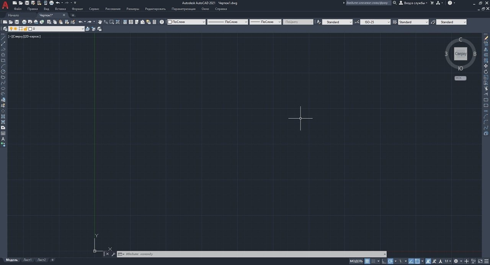Click the QuickCalc calculator icon

click(x=154, y=22)
